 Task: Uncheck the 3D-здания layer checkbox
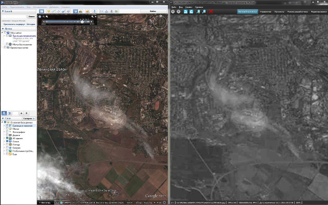[x=7, y=138]
